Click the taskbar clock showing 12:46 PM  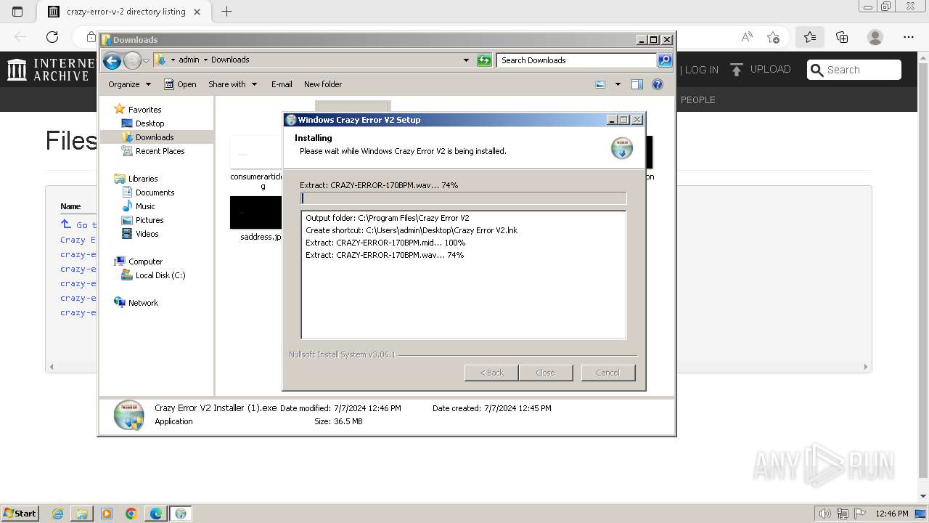pos(891,514)
